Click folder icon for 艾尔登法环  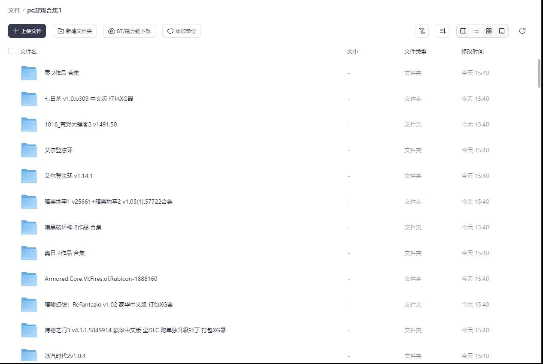[x=29, y=150]
